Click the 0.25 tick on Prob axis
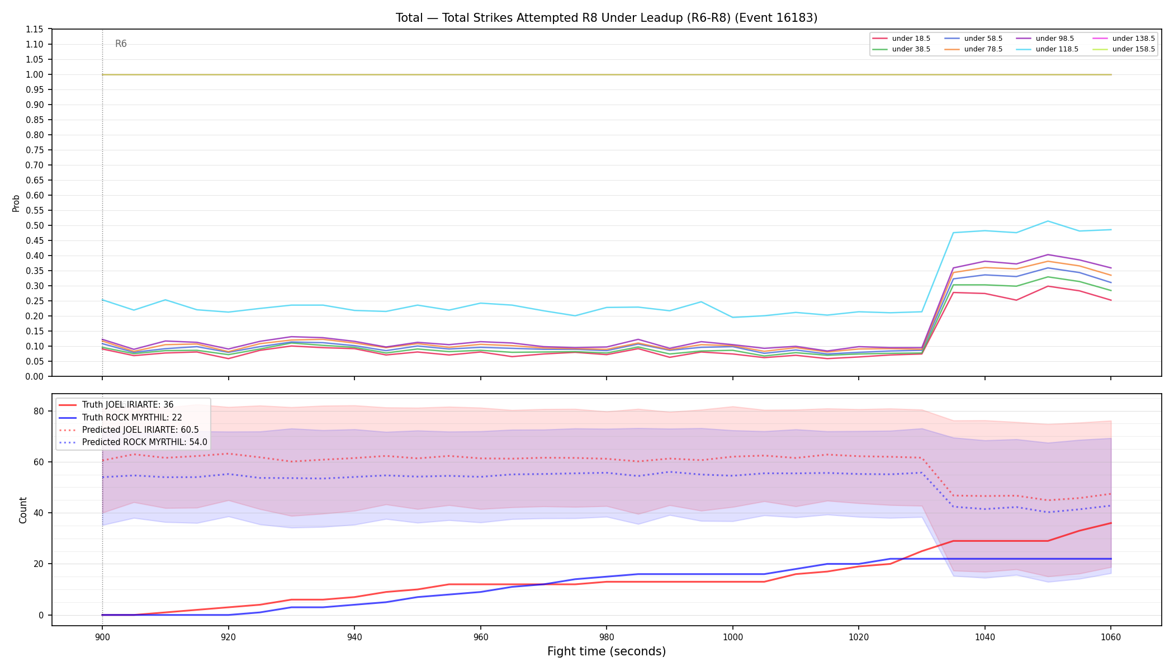The height and width of the screenshot is (671, 1174). tap(35, 301)
